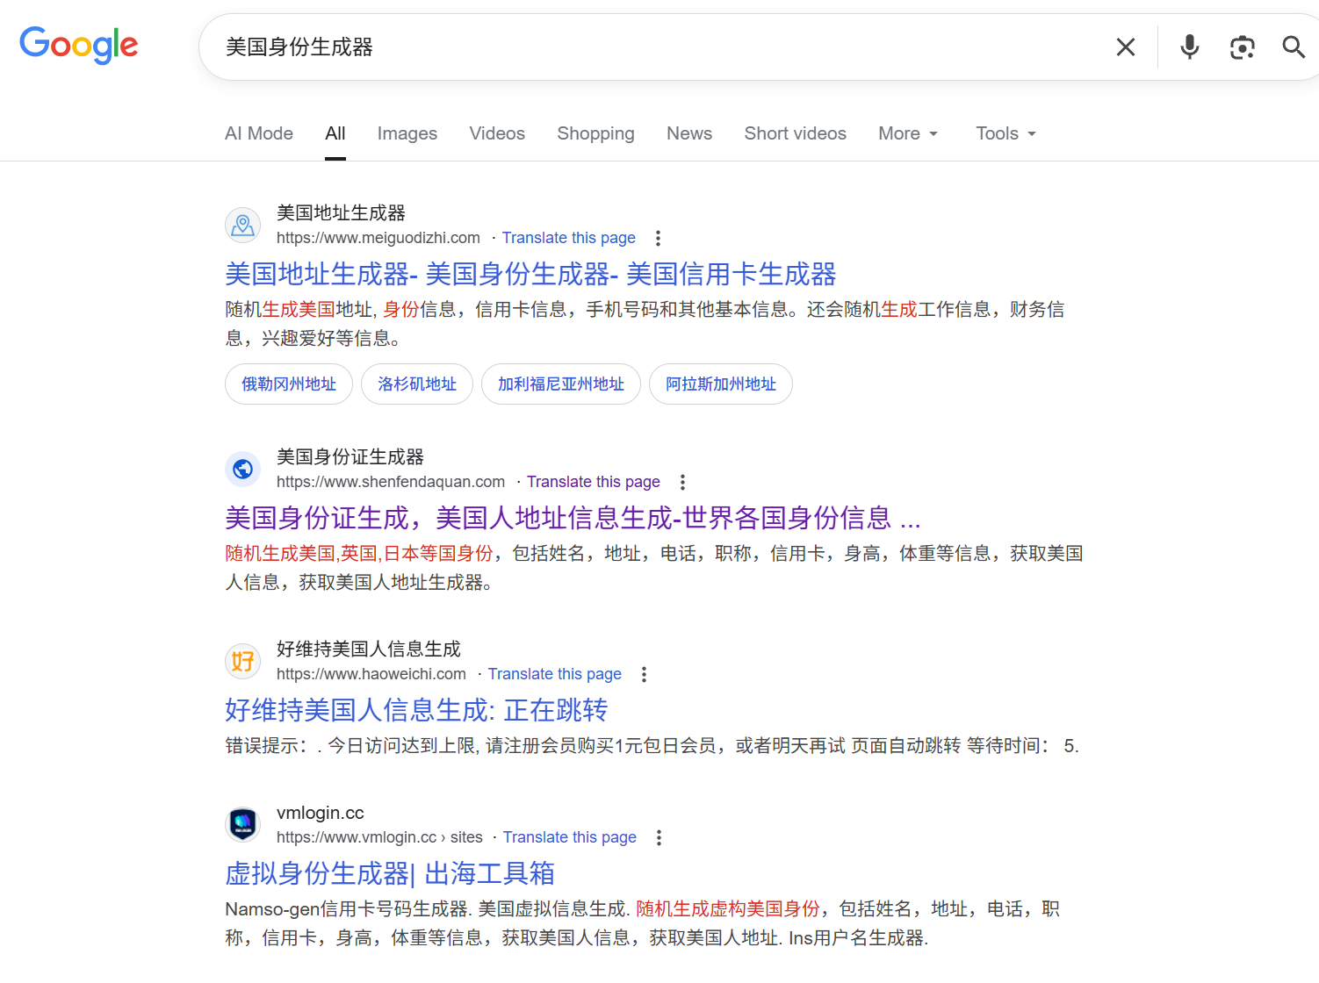Screen dimensions: 1319x983
Task: Open three-dot menu for meiguodizhi.com result
Action: (658, 238)
